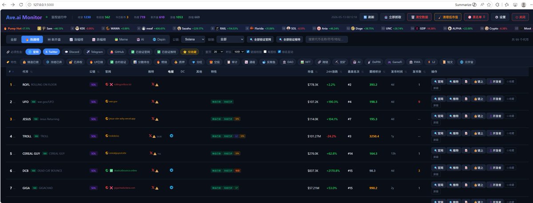
Task: Open 链接 全部 dropdown
Action: click(231, 39)
